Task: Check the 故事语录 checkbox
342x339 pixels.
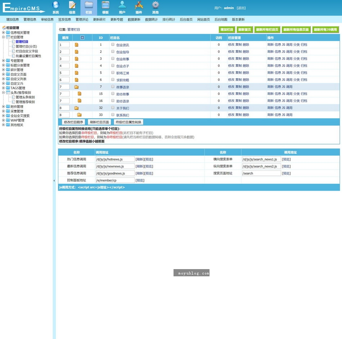Action: click(x=113, y=87)
